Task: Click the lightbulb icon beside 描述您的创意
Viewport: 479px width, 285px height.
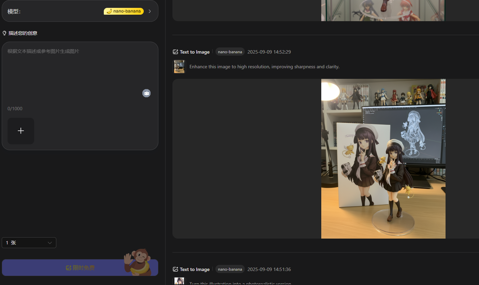Action: [x=4, y=33]
